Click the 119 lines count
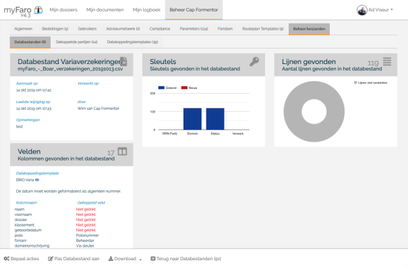The image size is (408, 267). click(x=373, y=63)
